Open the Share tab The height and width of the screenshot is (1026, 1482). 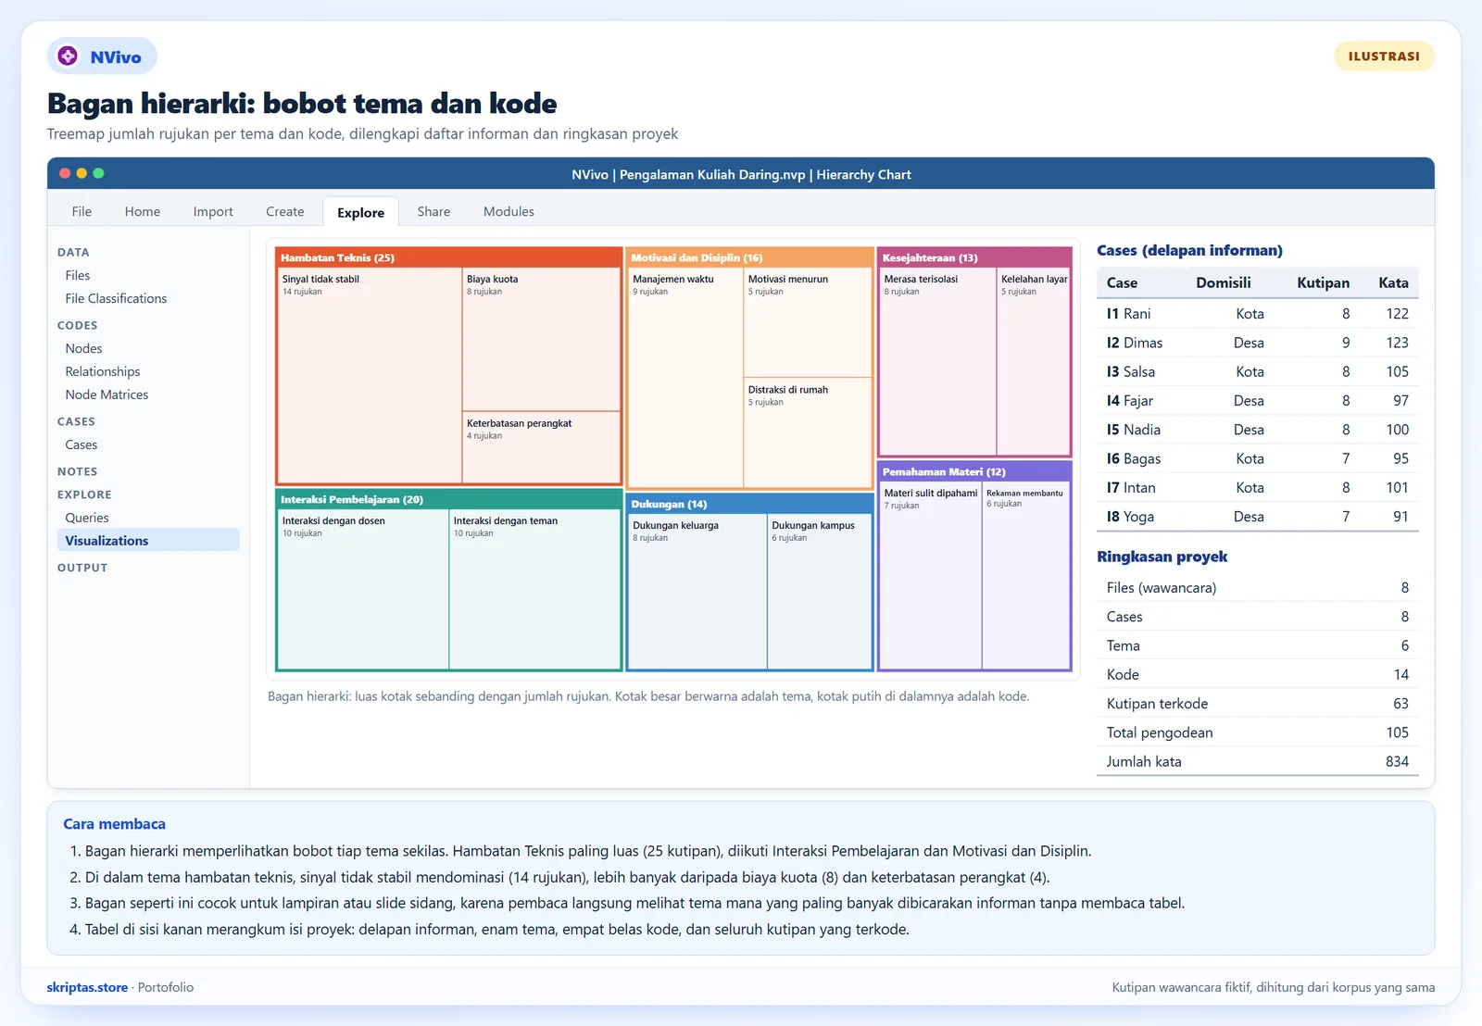(433, 211)
